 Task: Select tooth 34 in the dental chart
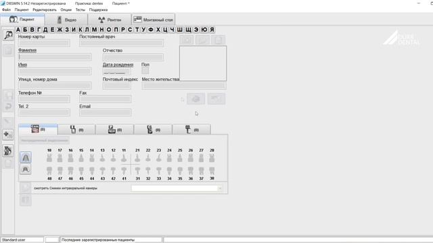[x=169, y=171]
